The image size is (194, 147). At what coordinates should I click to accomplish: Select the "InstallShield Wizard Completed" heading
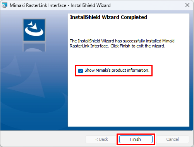point(108,17)
